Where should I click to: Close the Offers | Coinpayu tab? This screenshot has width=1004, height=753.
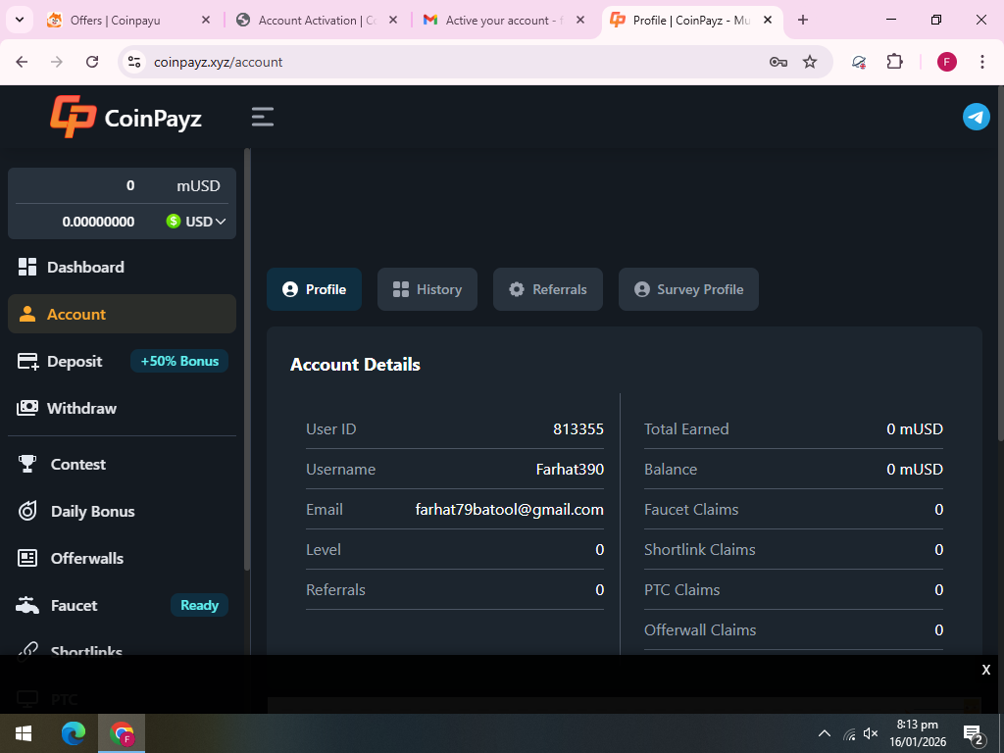206,20
